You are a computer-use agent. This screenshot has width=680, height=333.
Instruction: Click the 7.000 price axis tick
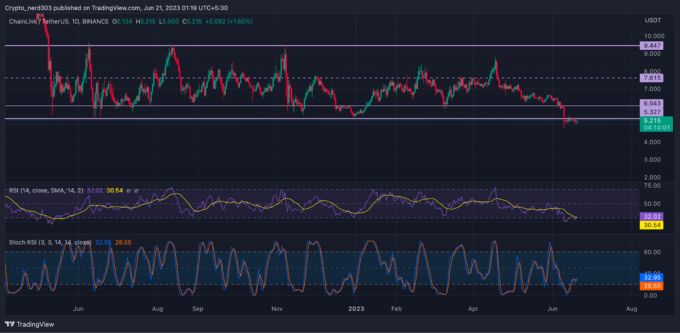652,89
